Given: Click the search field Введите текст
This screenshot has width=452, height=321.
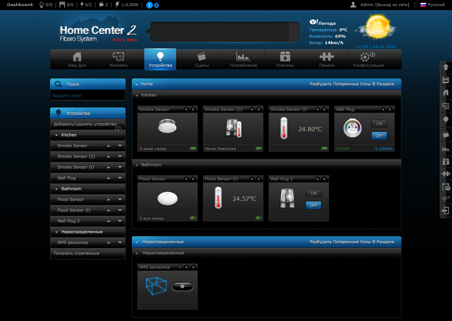Looking at the screenshot, I should coord(88,96).
